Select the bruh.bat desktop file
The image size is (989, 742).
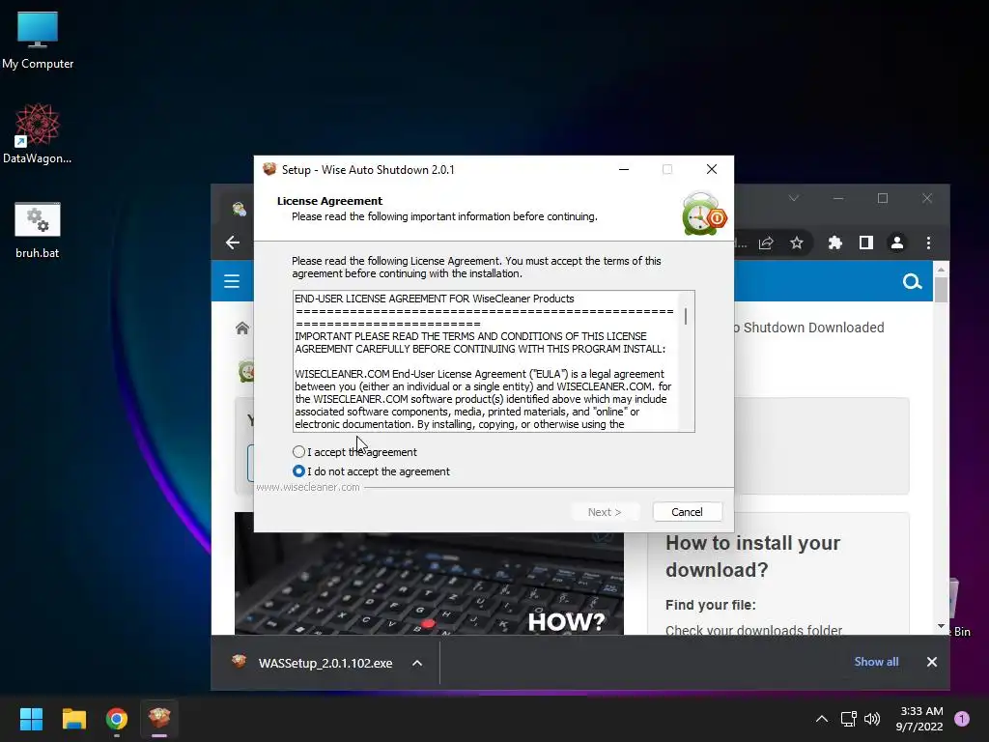(x=38, y=230)
